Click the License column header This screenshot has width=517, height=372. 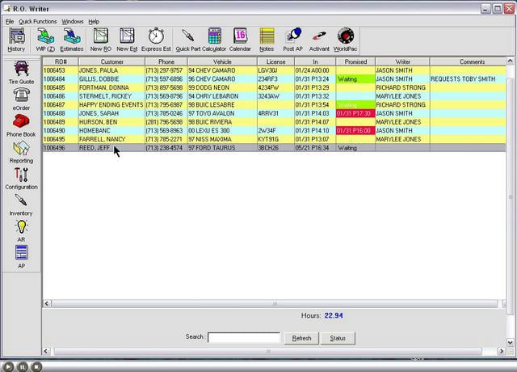[x=275, y=61]
